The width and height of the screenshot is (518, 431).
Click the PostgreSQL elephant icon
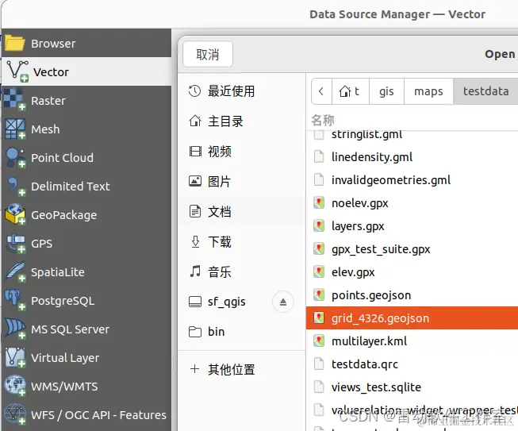pyautogui.click(x=15, y=300)
